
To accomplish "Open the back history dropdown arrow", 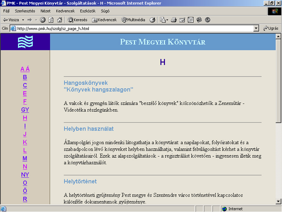I will click(x=23, y=20).
